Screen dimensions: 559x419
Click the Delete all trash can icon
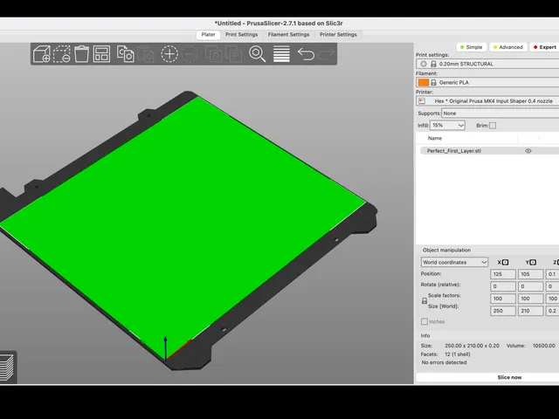coord(81,54)
